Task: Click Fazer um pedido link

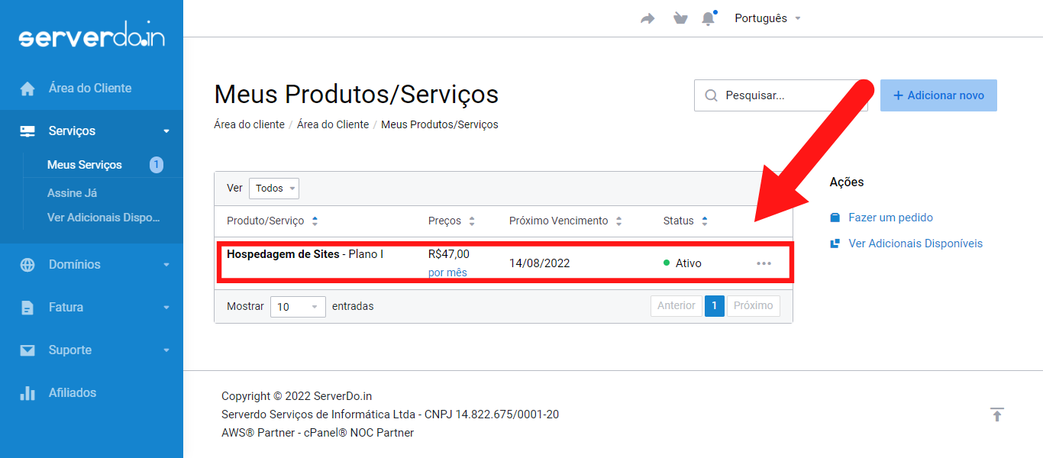Action: (890, 218)
